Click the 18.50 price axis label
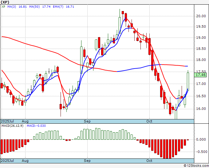 [x=201, y=49]
